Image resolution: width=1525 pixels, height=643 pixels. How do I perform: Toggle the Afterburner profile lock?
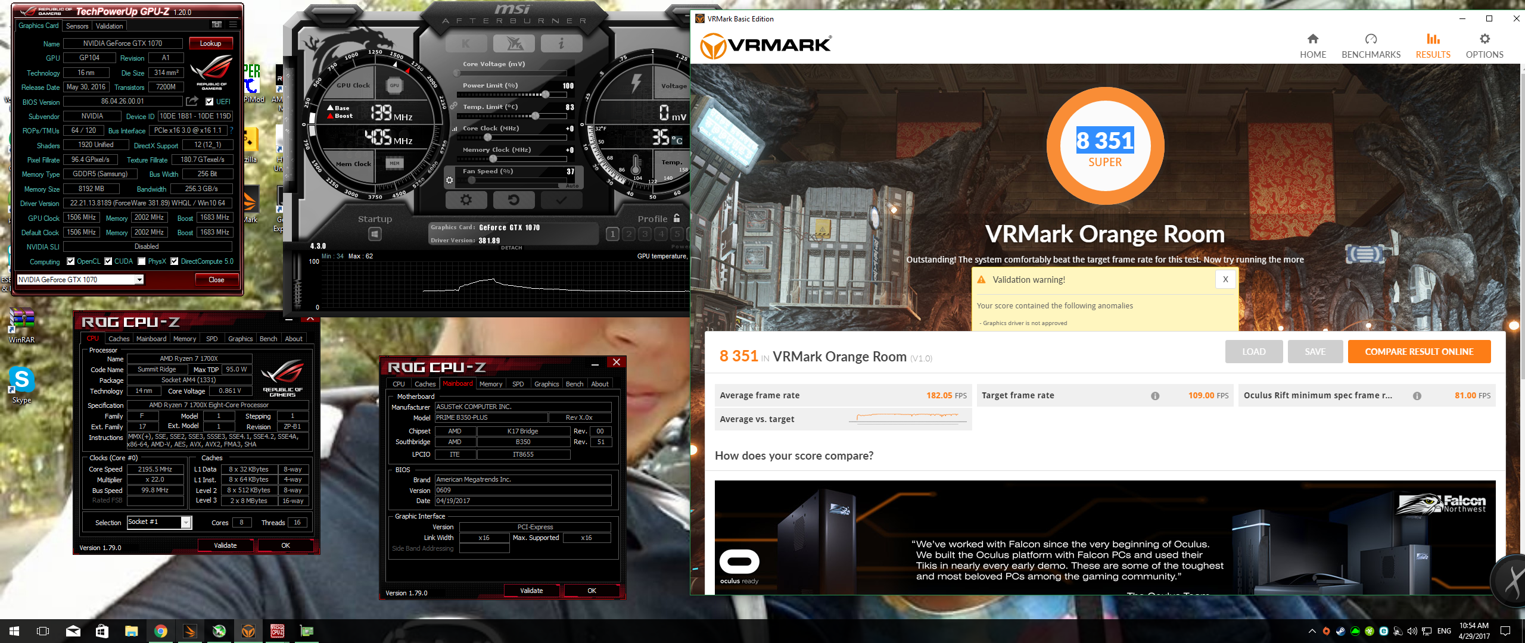(x=677, y=219)
